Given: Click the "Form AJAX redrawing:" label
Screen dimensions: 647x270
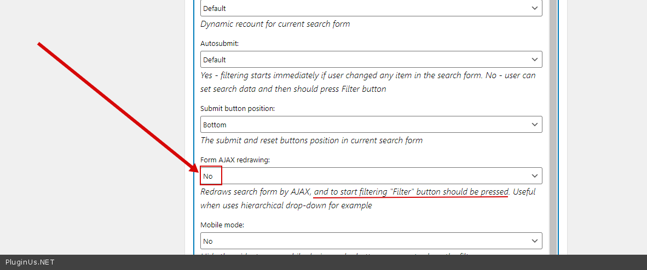Looking at the screenshot, I should point(235,160).
